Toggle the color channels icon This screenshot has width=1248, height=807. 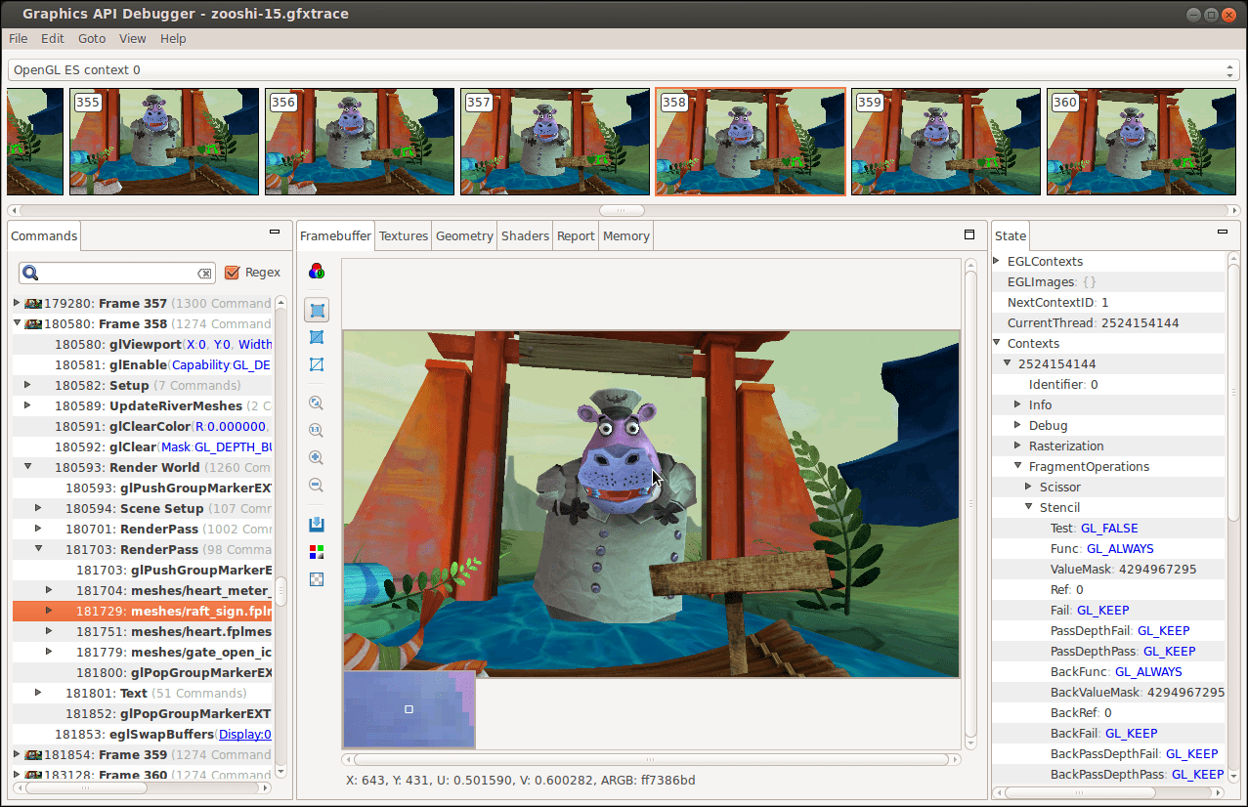(316, 552)
